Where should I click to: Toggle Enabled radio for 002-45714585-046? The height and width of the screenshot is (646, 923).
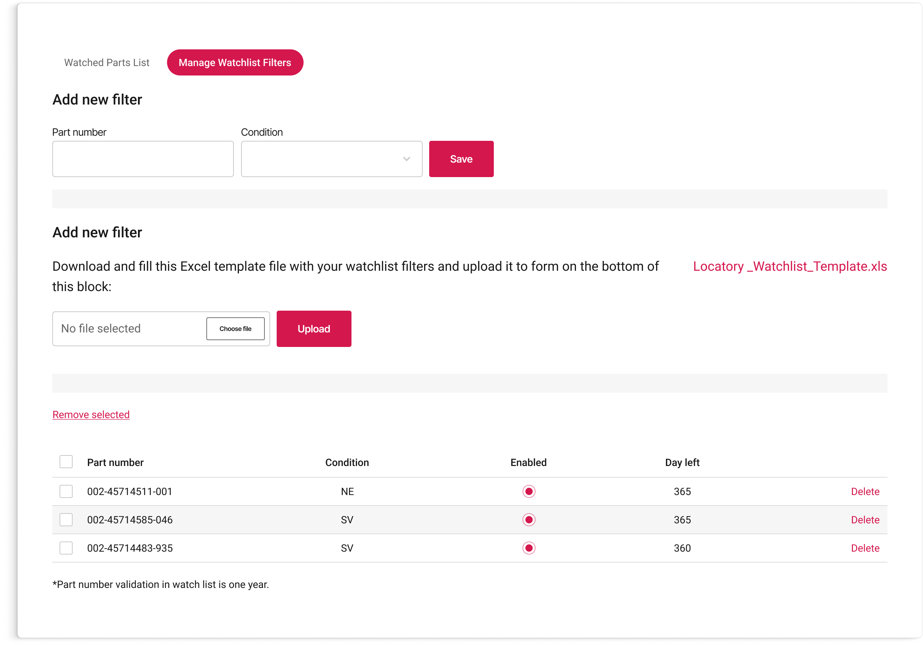[529, 519]
